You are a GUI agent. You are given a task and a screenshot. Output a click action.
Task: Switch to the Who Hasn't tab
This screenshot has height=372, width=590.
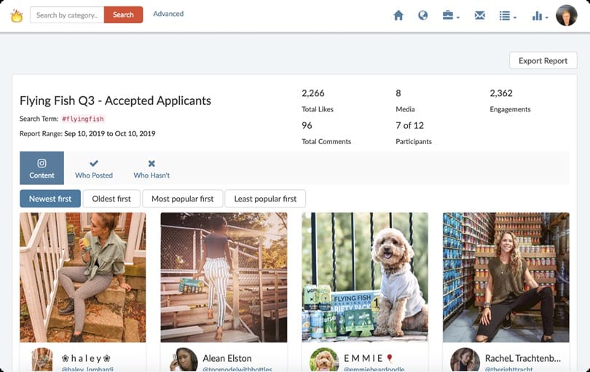152,168
